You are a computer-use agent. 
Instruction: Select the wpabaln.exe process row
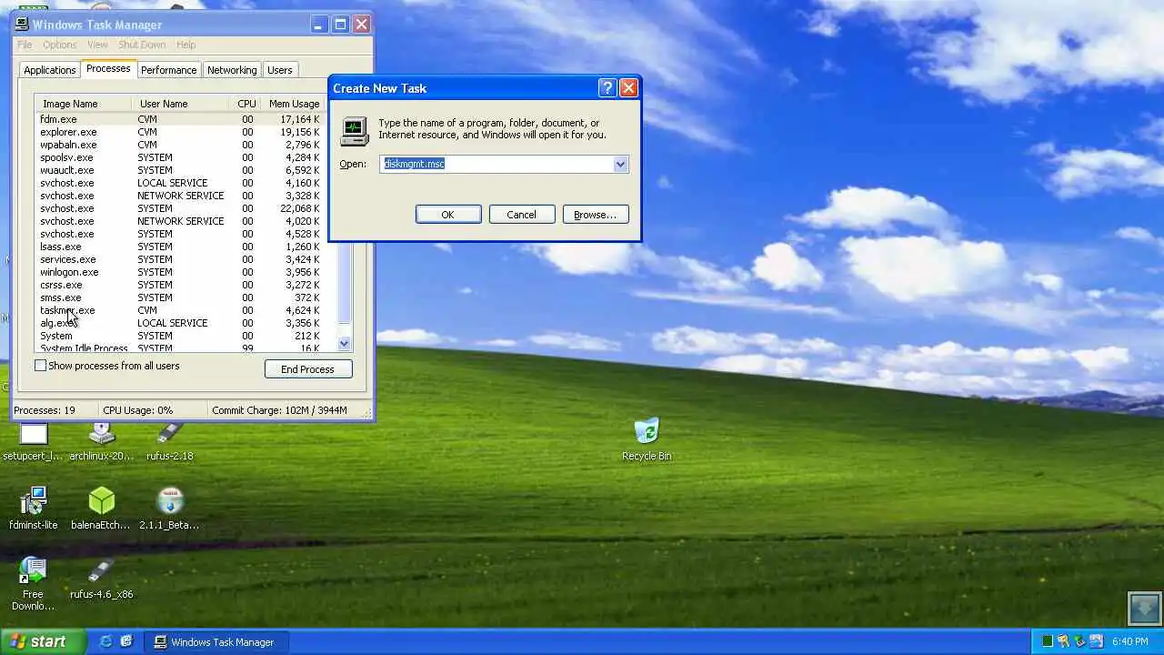[x=180, y=145]
